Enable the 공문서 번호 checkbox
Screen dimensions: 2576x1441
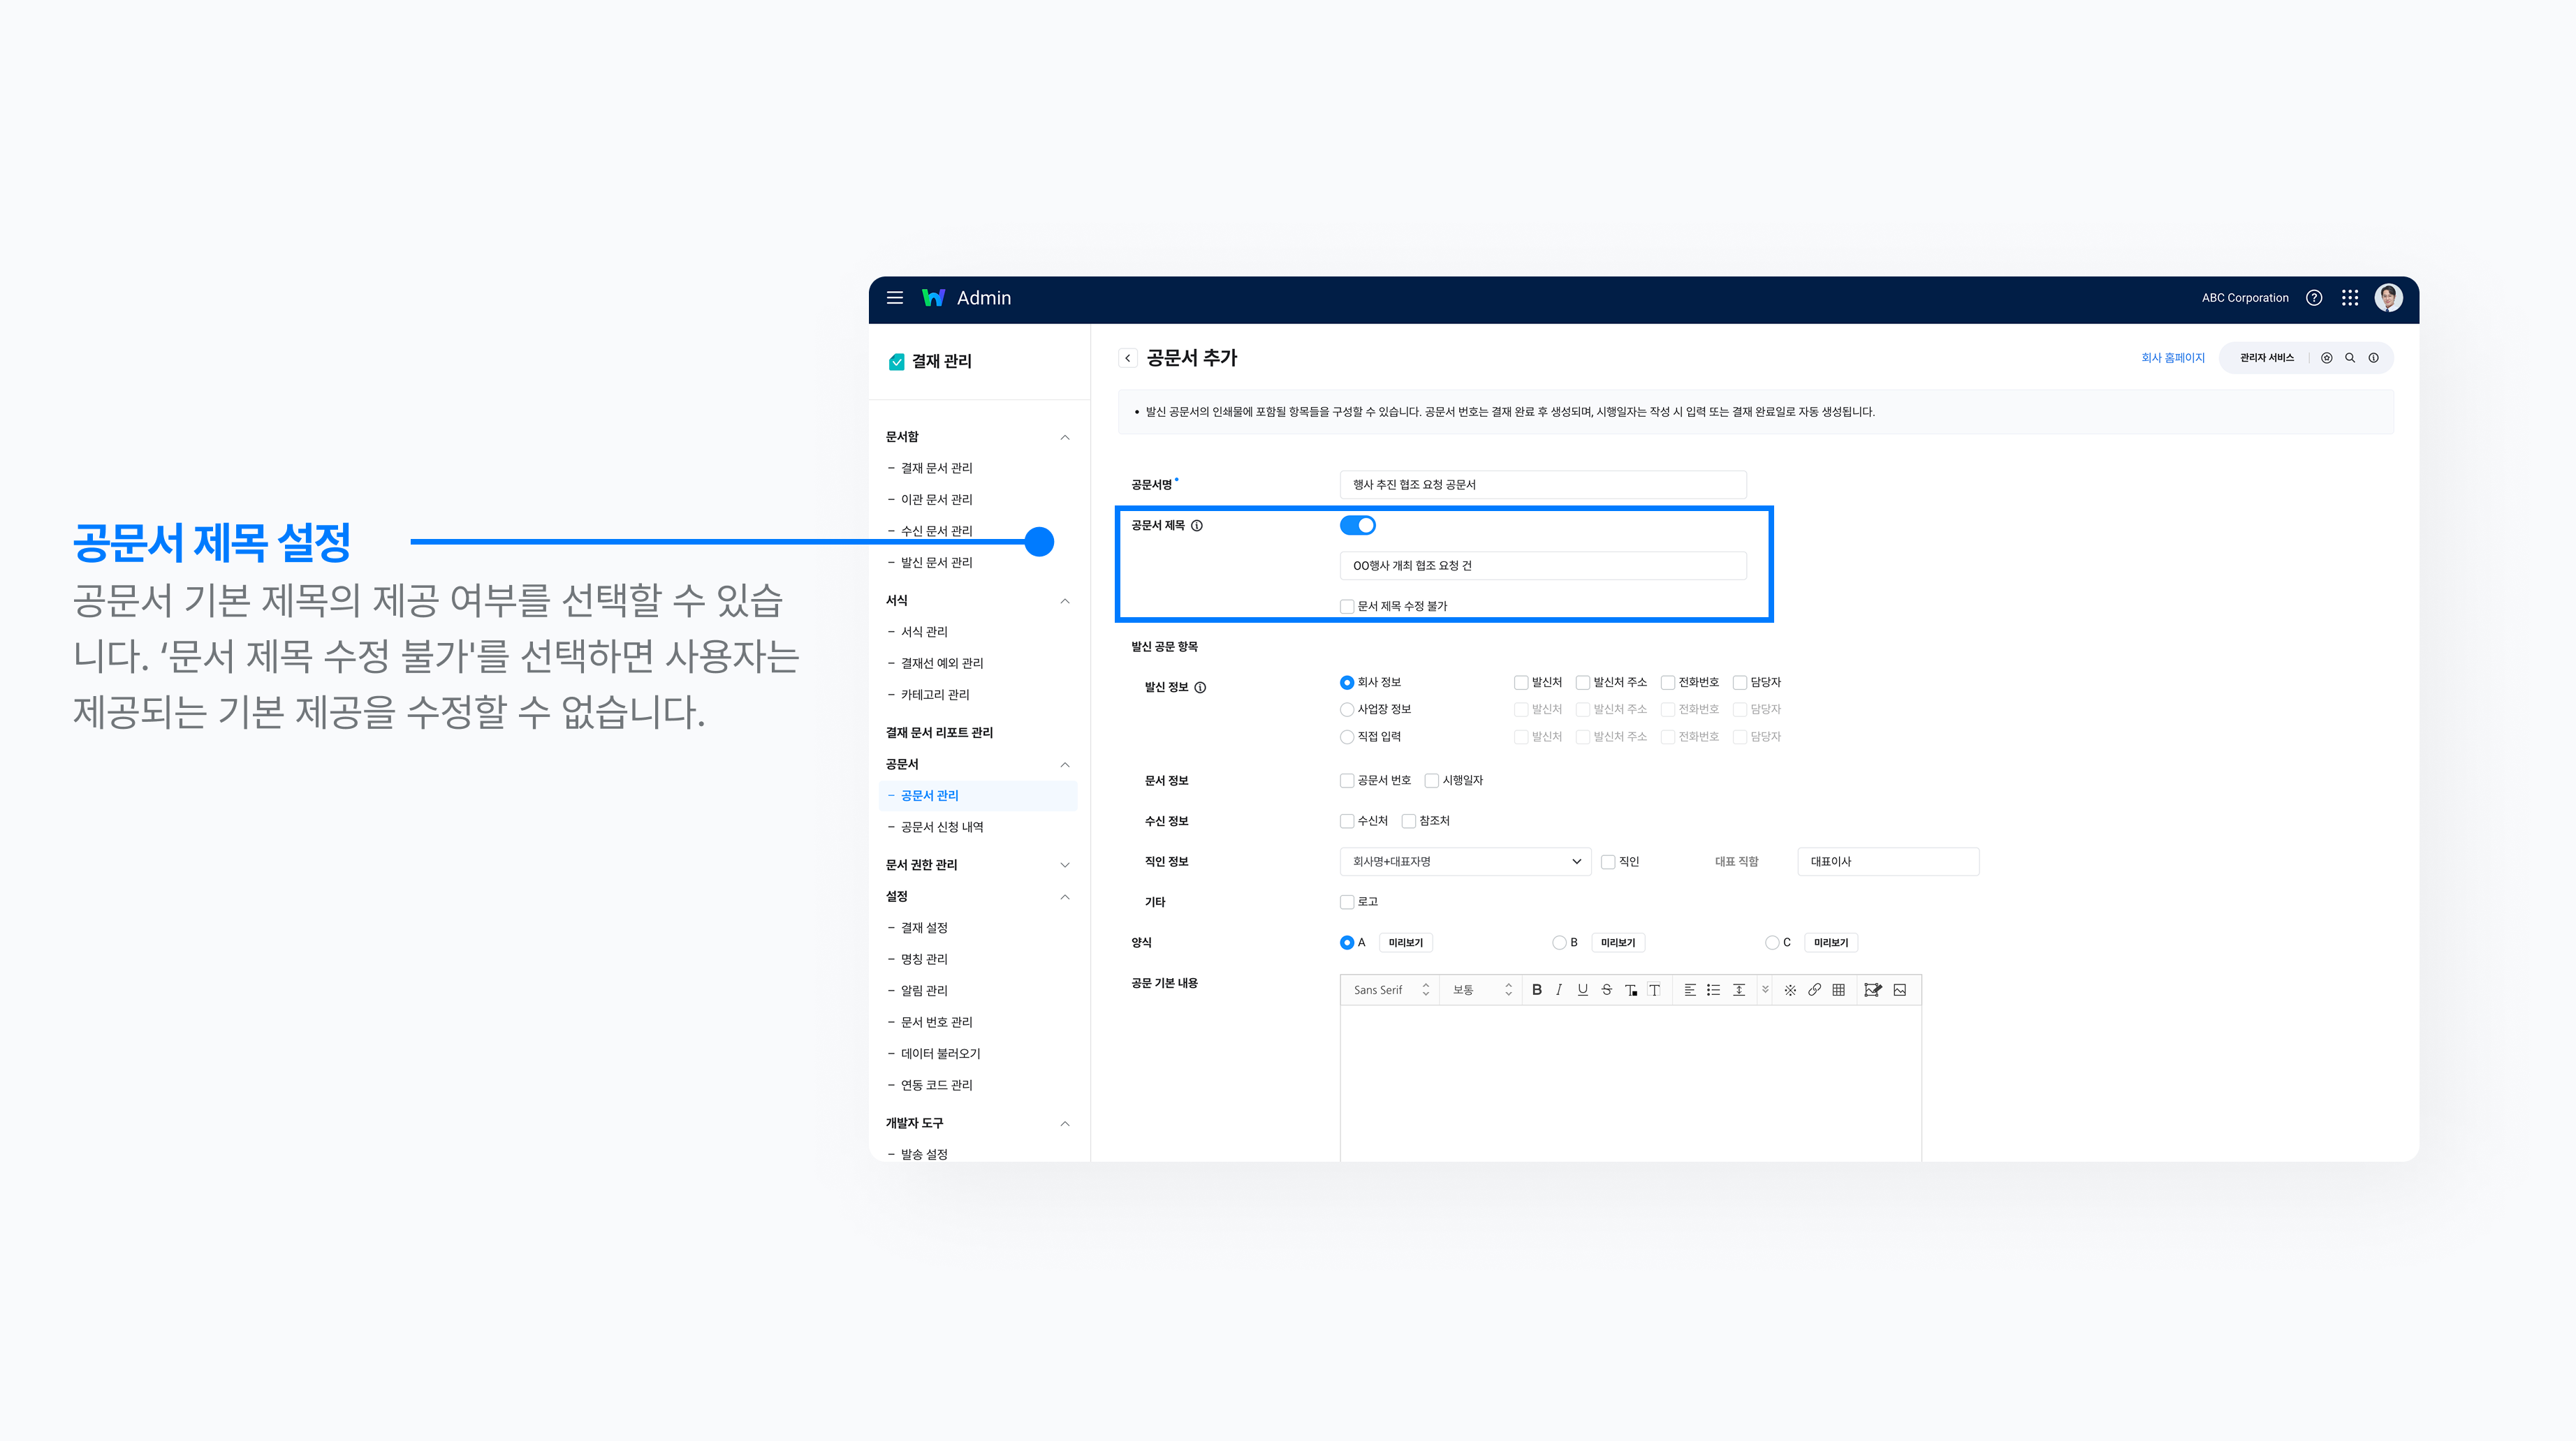click(1347, 781)
